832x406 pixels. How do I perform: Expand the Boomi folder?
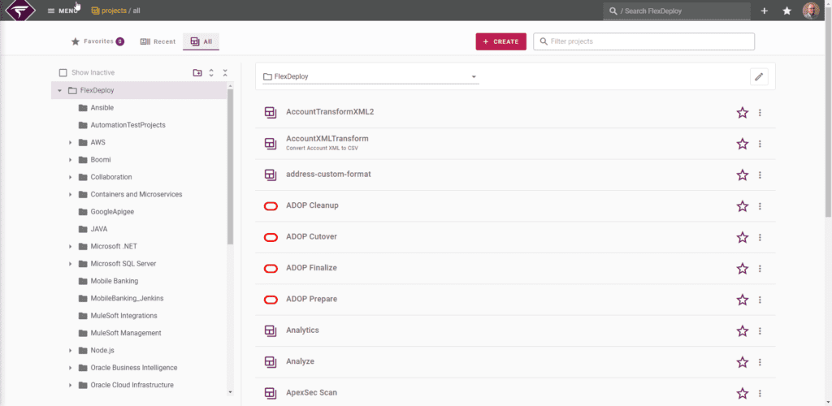[x=70, y=159]
